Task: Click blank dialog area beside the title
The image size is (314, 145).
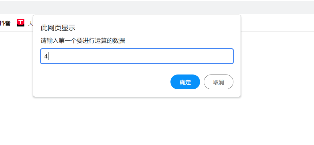Action: (154, 28)
